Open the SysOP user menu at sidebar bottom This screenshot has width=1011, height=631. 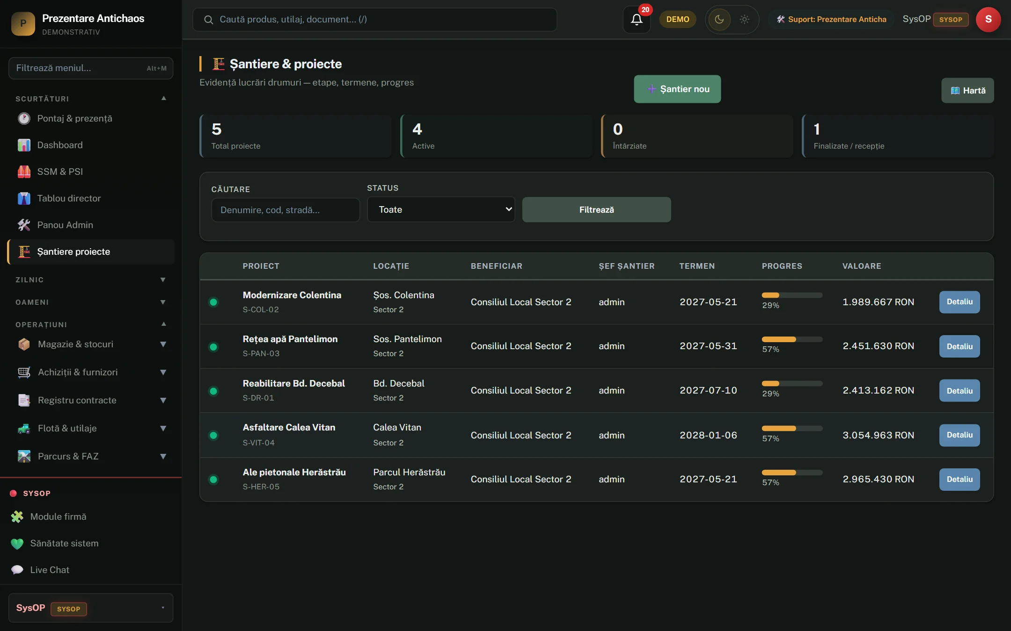(x=91, y=608)
